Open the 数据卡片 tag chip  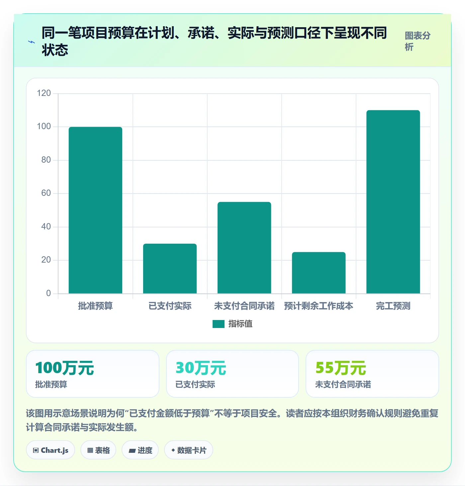pos(189,450)
